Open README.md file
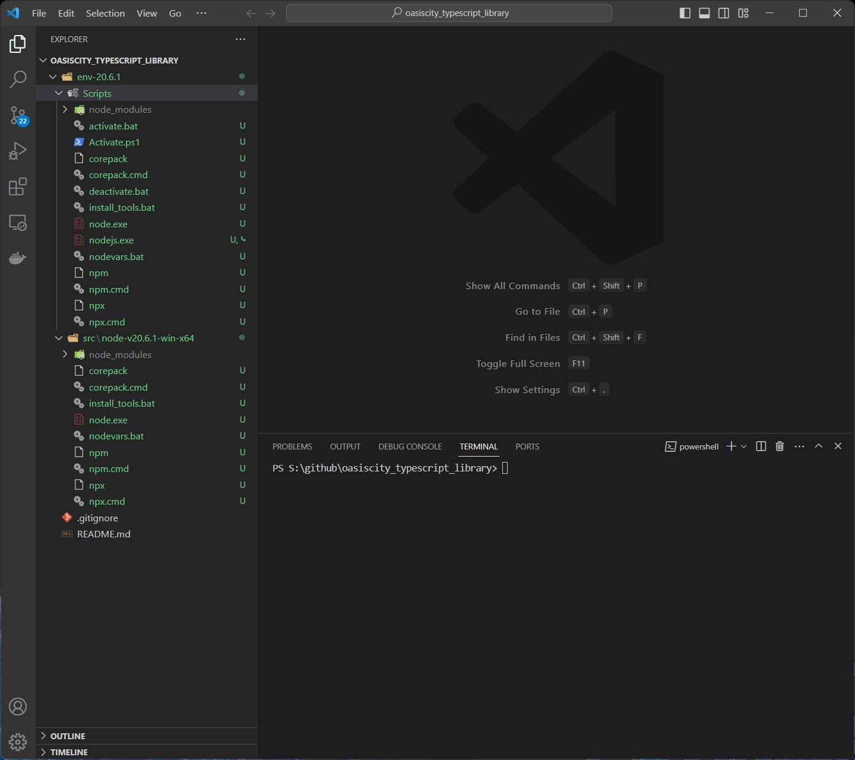This screenshot has height=760, width=855. click(147, 534)
